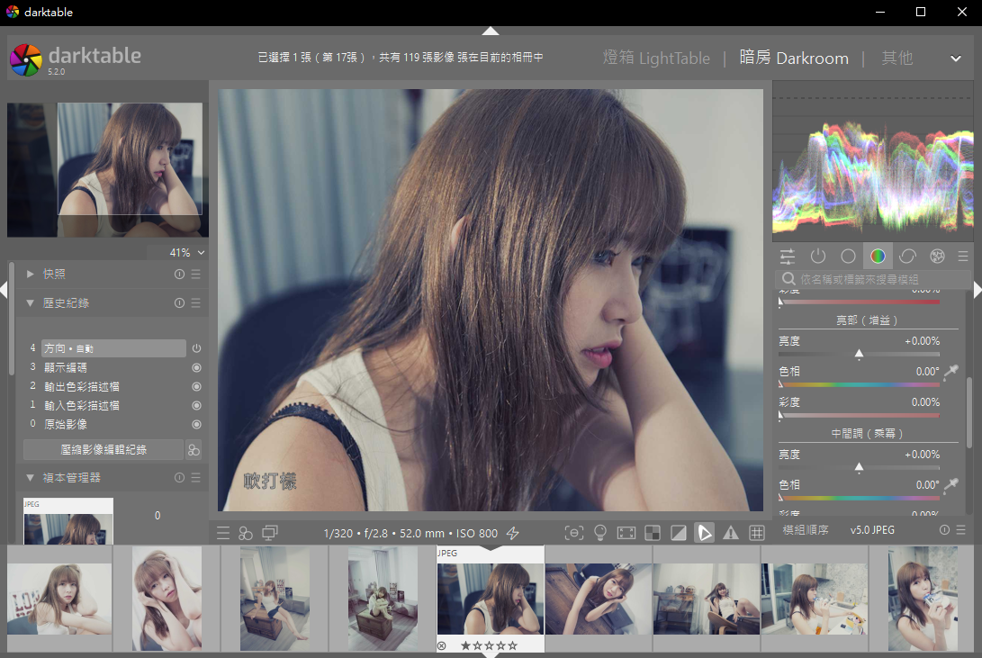Select the color modules group tab
The height and width of the screenshot is (658, 982).
(878, 256)
